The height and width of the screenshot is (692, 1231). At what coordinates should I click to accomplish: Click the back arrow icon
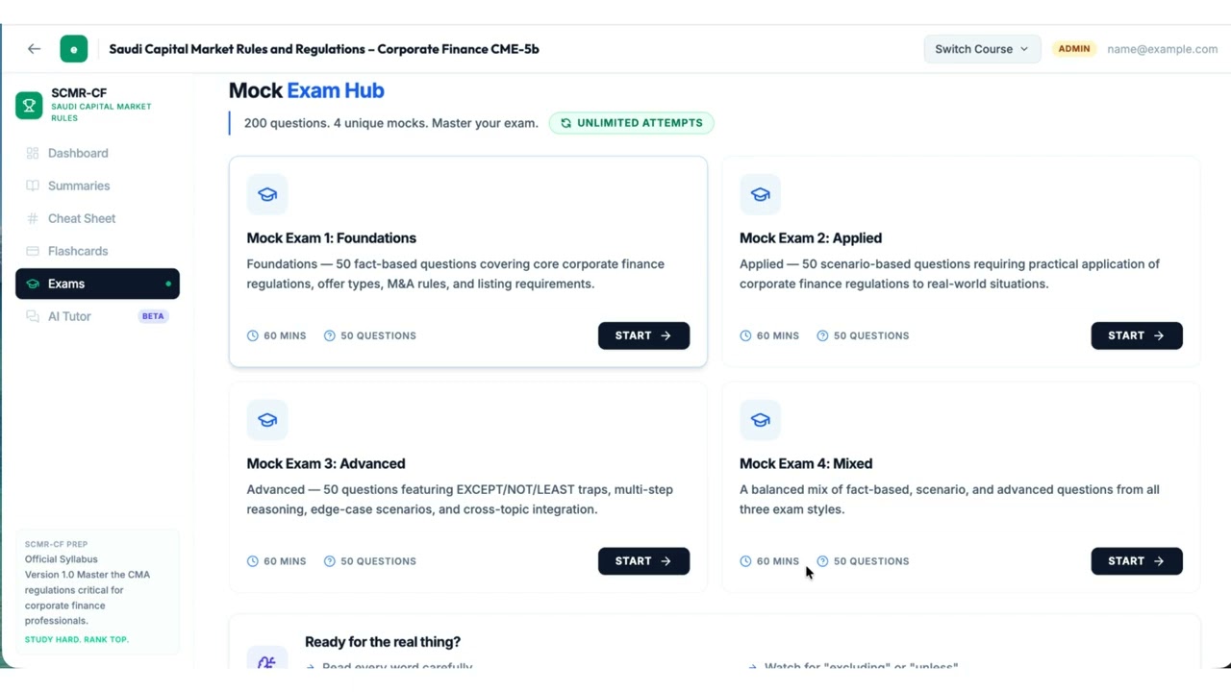coord(35,49)
